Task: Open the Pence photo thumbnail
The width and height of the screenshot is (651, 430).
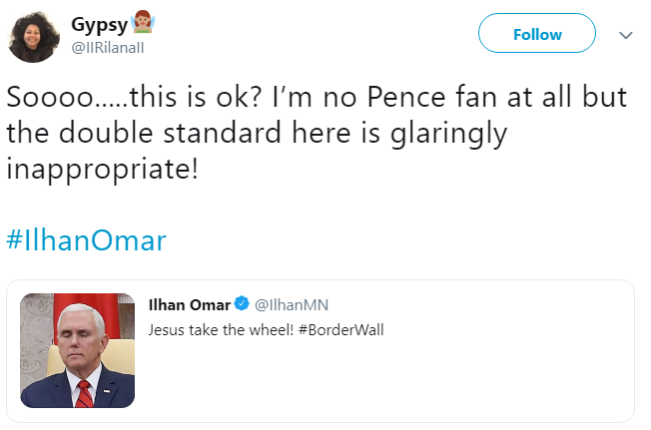Action: [78, 350]
